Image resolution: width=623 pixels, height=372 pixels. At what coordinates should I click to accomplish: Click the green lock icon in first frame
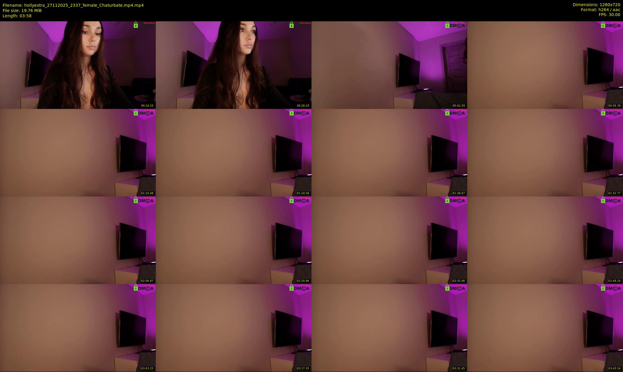[x=136, y=25]
